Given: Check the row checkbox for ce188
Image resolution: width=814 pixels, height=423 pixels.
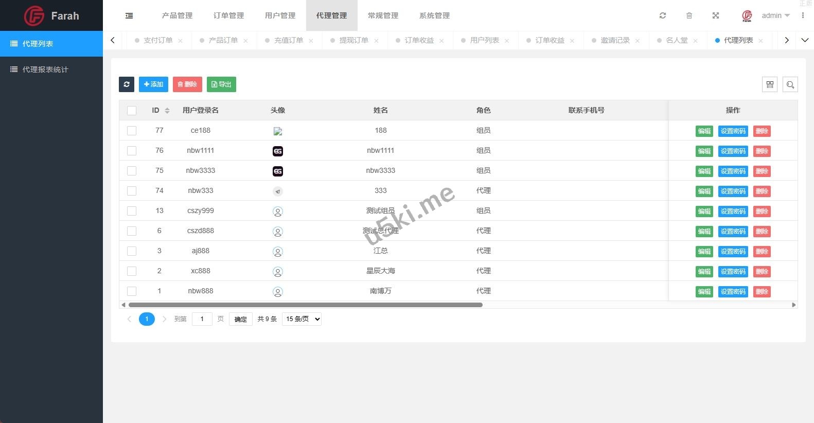Looking at the screenshot, I should pos(132,131).
